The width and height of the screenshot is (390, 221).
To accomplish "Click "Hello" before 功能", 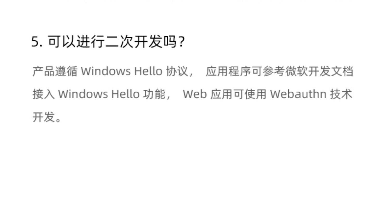I will 126,94.
